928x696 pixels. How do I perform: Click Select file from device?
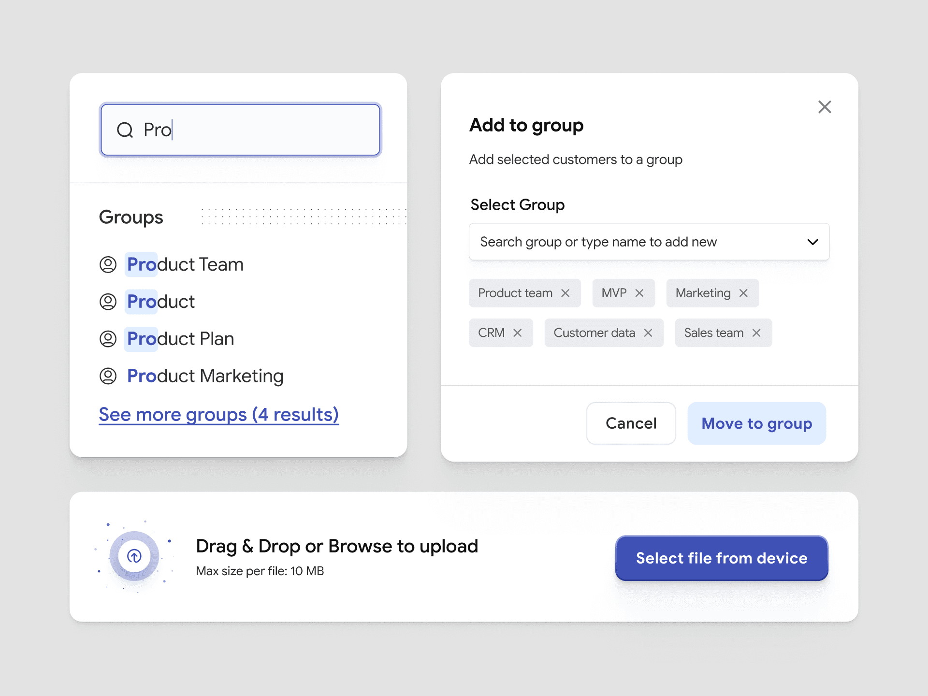coord(721,558)
